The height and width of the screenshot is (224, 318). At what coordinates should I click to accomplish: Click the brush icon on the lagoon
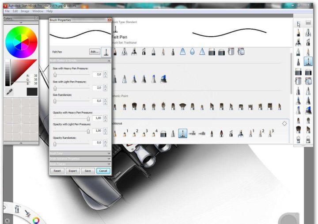pos(27,213)
